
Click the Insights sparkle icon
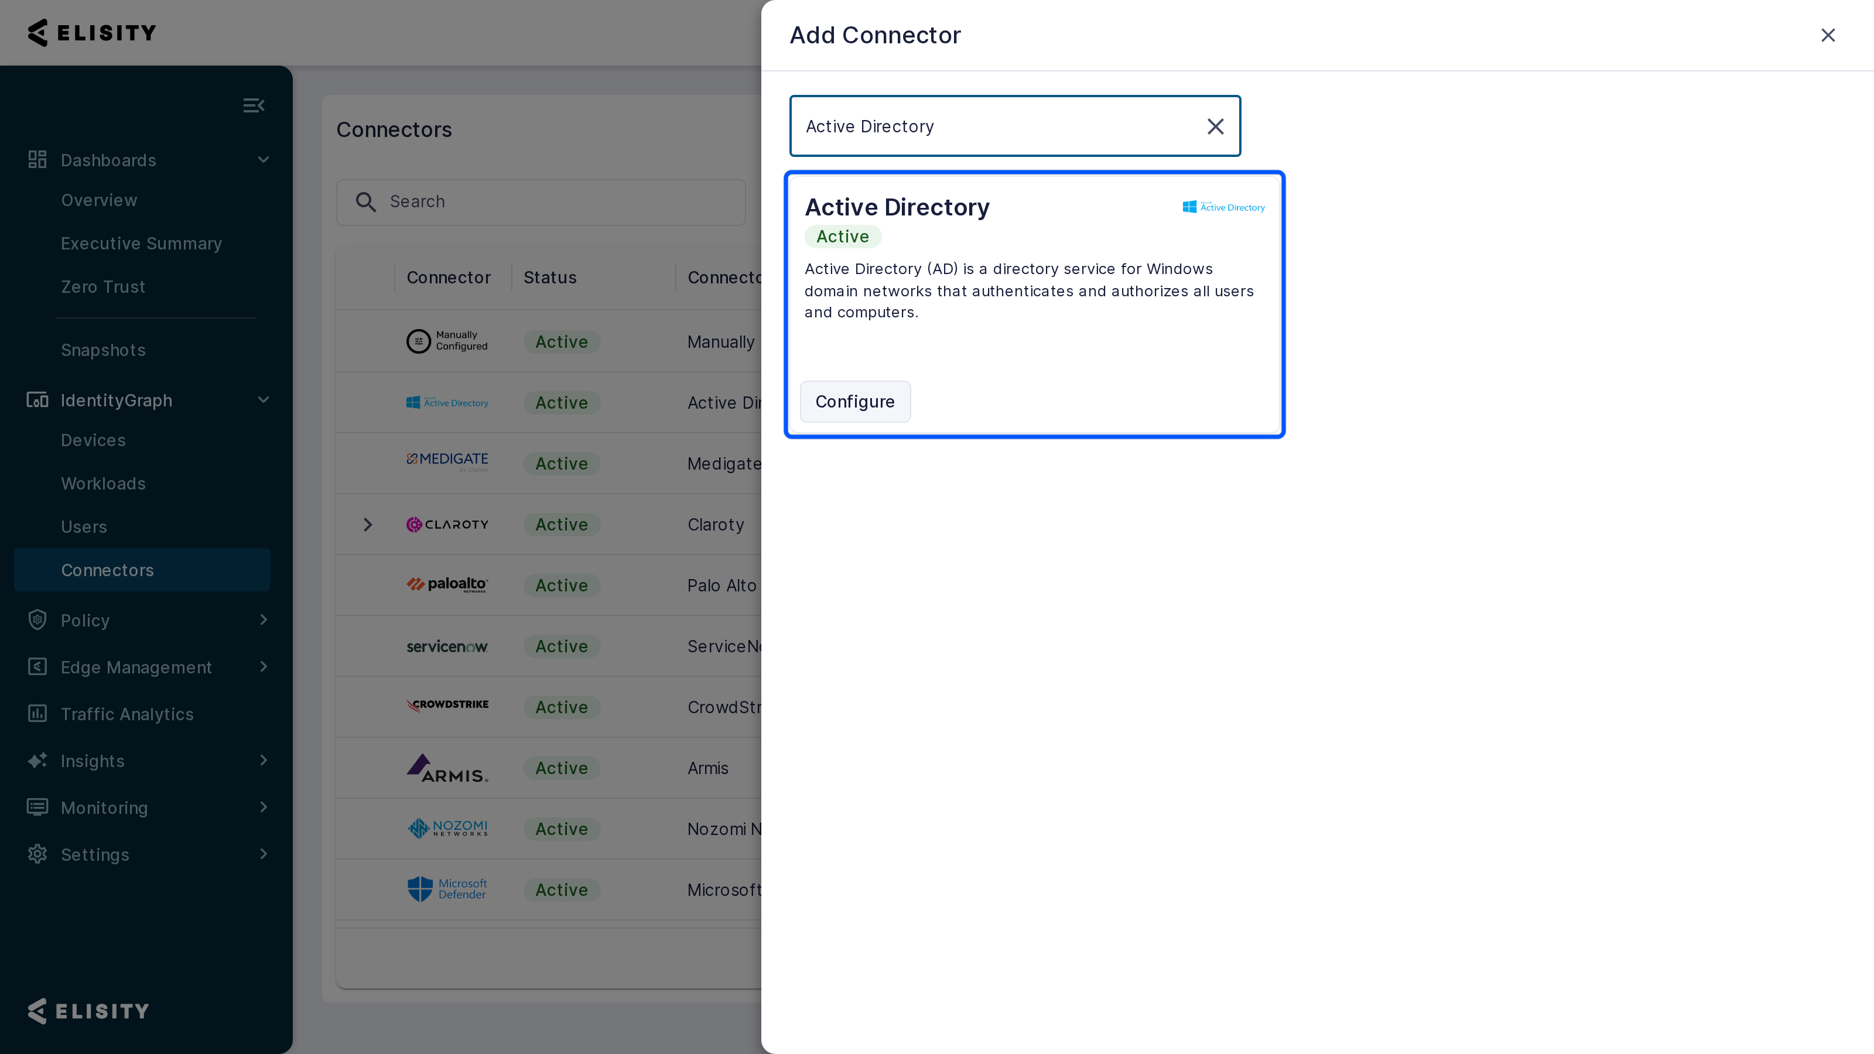click(37, 760)
